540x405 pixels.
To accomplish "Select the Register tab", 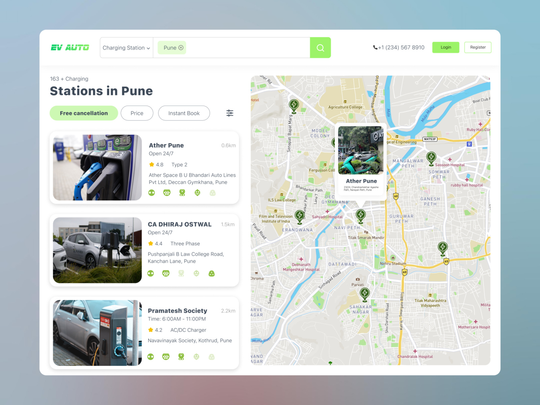I will point(478,47).
